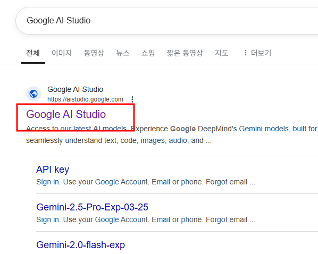318x254 pixels.
Task: Switch to the 이미지 tab
Action: point(62,53)
